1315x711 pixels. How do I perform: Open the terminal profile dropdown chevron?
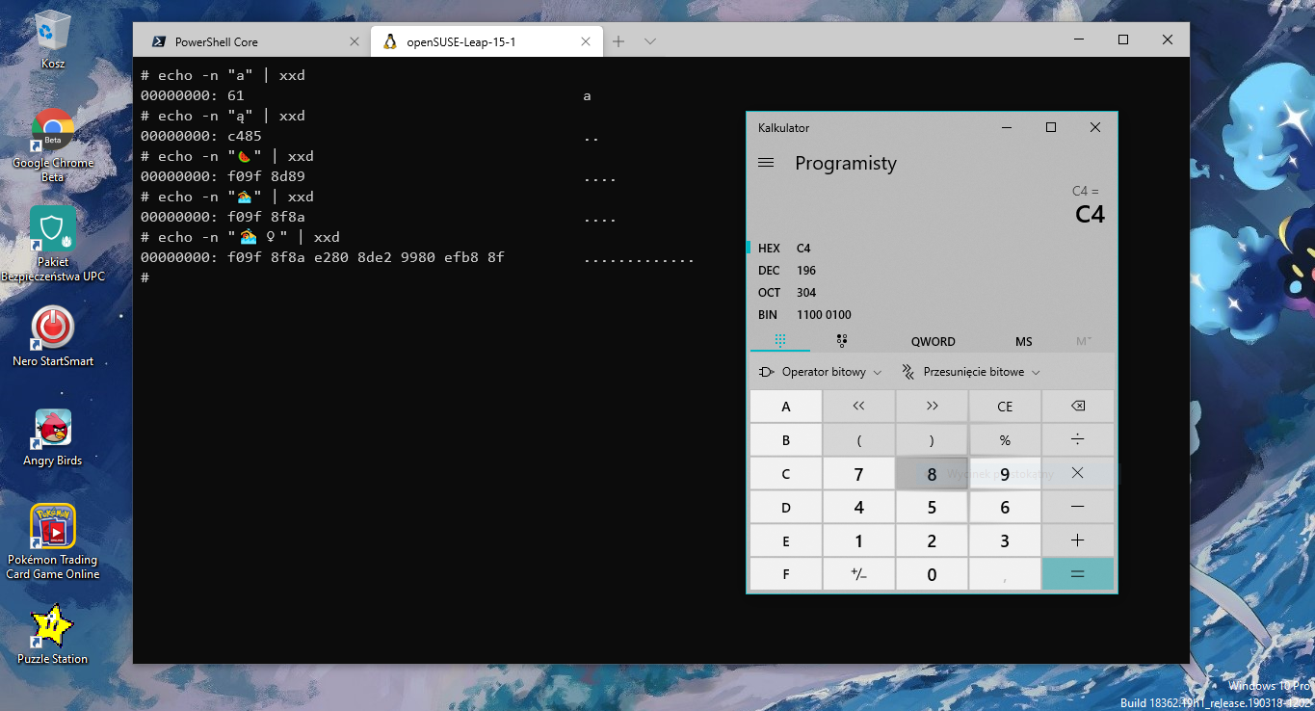pos(650,41)
